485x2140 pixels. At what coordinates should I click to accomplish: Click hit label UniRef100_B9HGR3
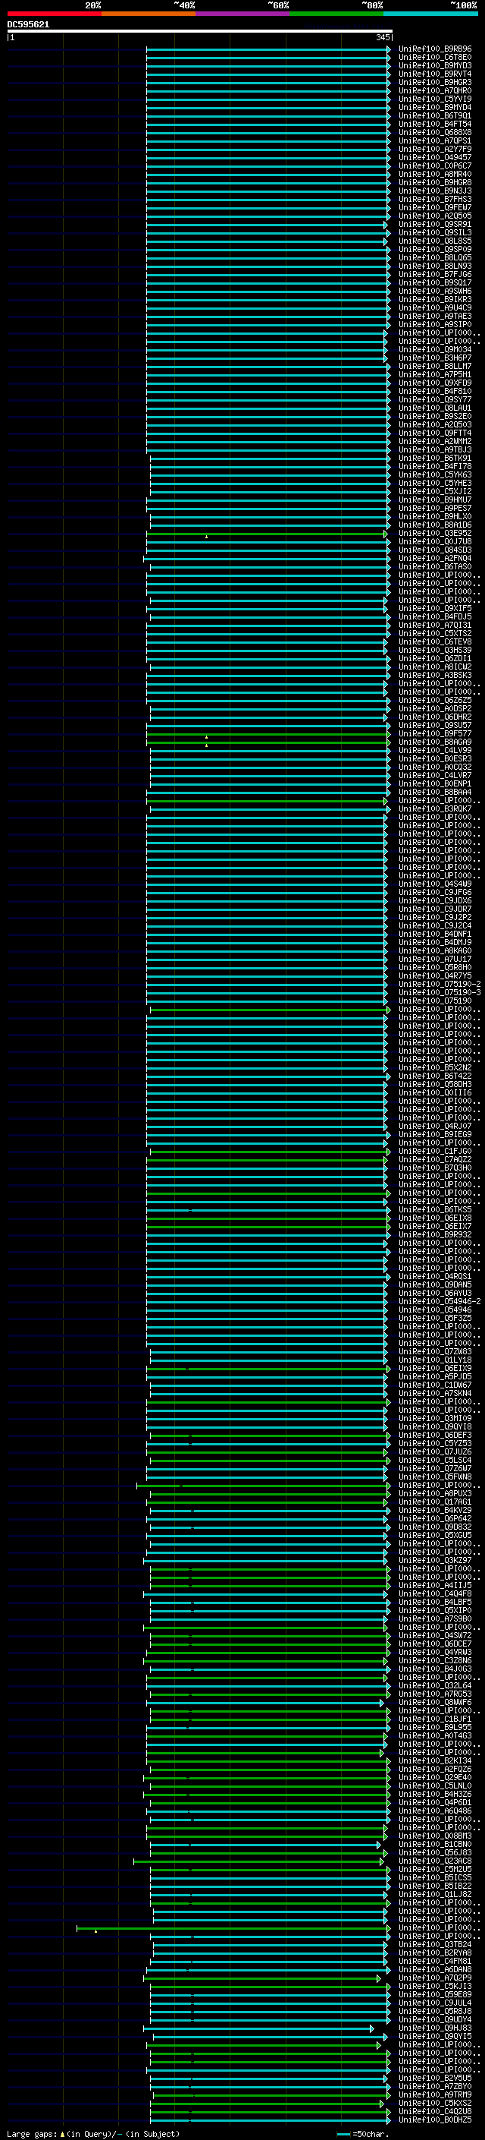point(435,82)
